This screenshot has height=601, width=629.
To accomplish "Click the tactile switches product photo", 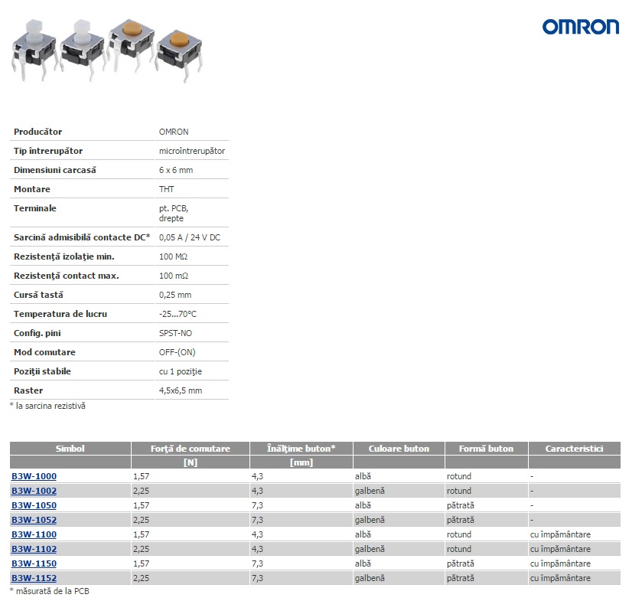I will pos(107,51).
